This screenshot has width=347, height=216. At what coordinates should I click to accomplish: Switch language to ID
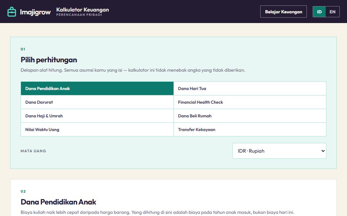pos(319,12)
